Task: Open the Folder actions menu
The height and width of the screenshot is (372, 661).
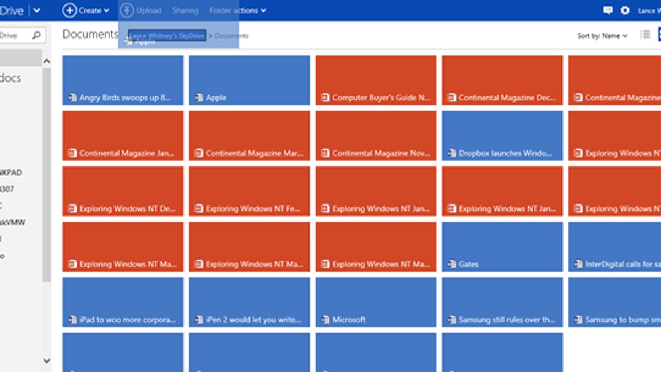Action: tap(236, 10)
